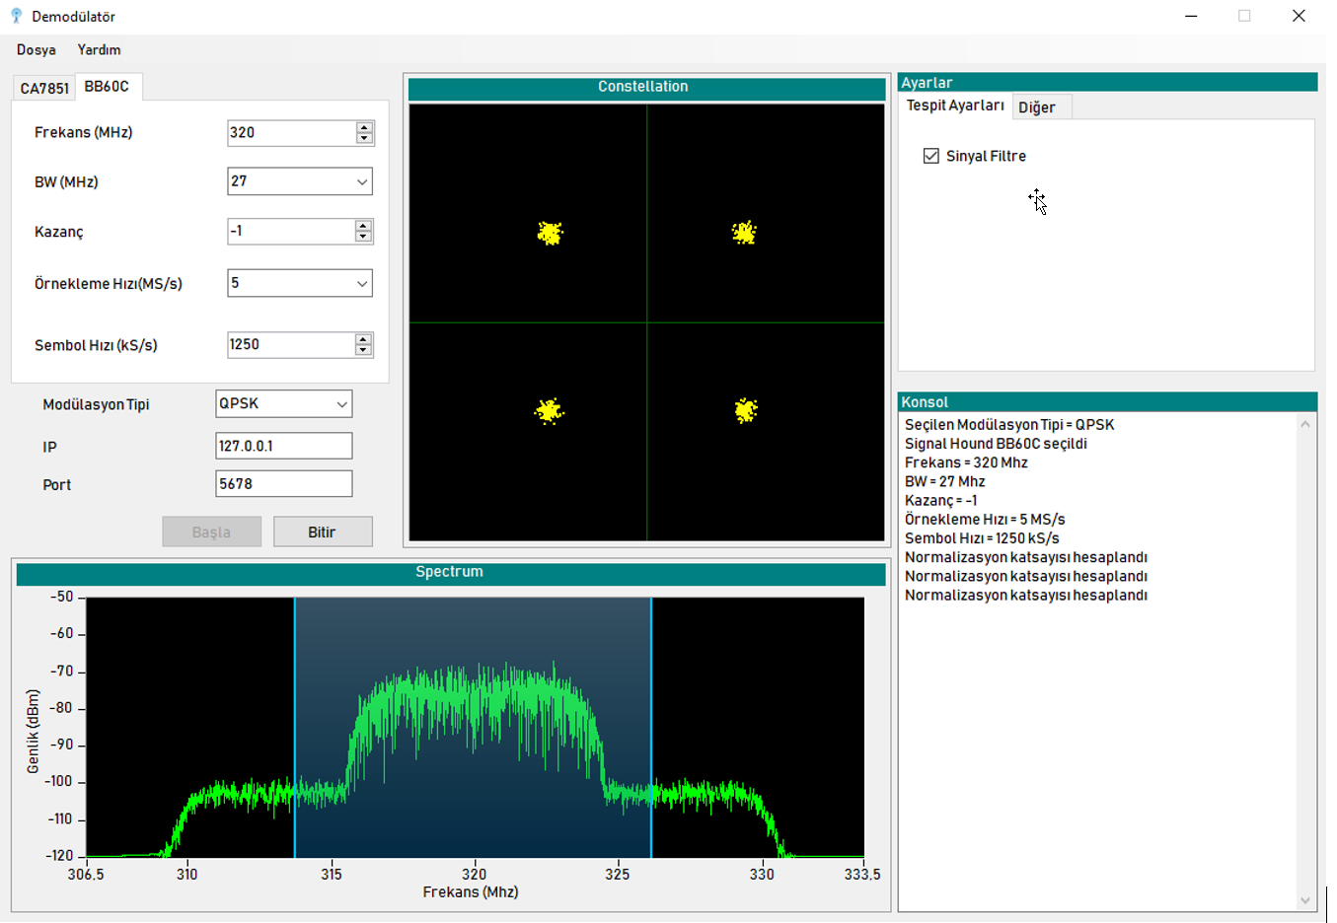Image resolution: width=1337 pixels, height=923 pixels.
Task: Click the Demodülatör app icon in title bar
Action: (16, 16)
